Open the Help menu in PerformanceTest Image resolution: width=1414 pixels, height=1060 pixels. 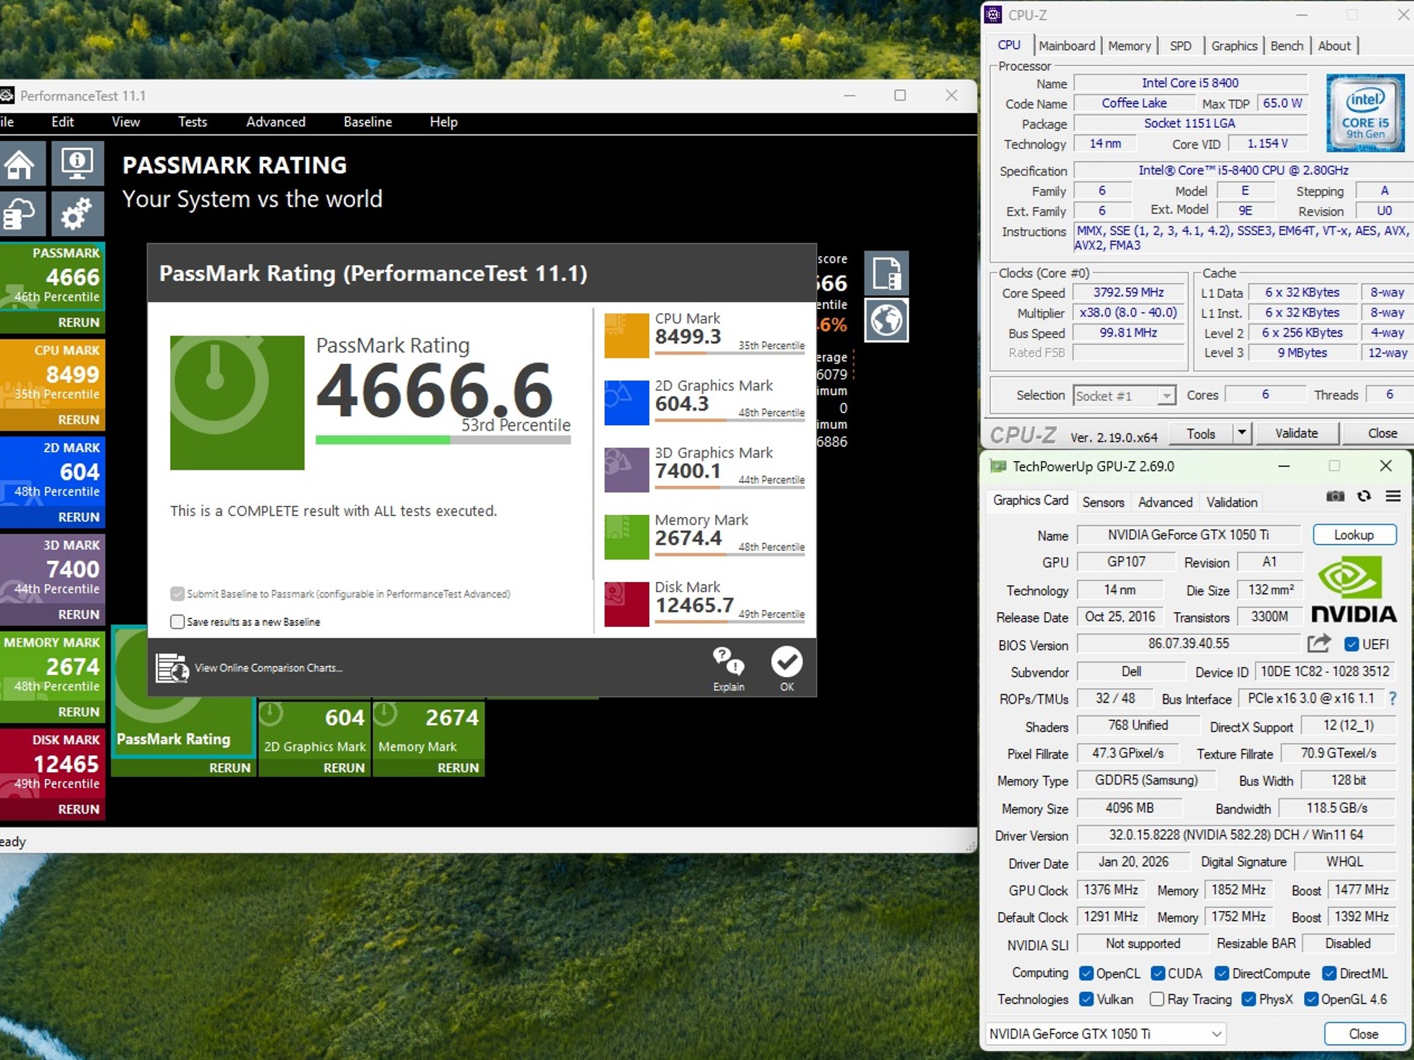[443, 122]
